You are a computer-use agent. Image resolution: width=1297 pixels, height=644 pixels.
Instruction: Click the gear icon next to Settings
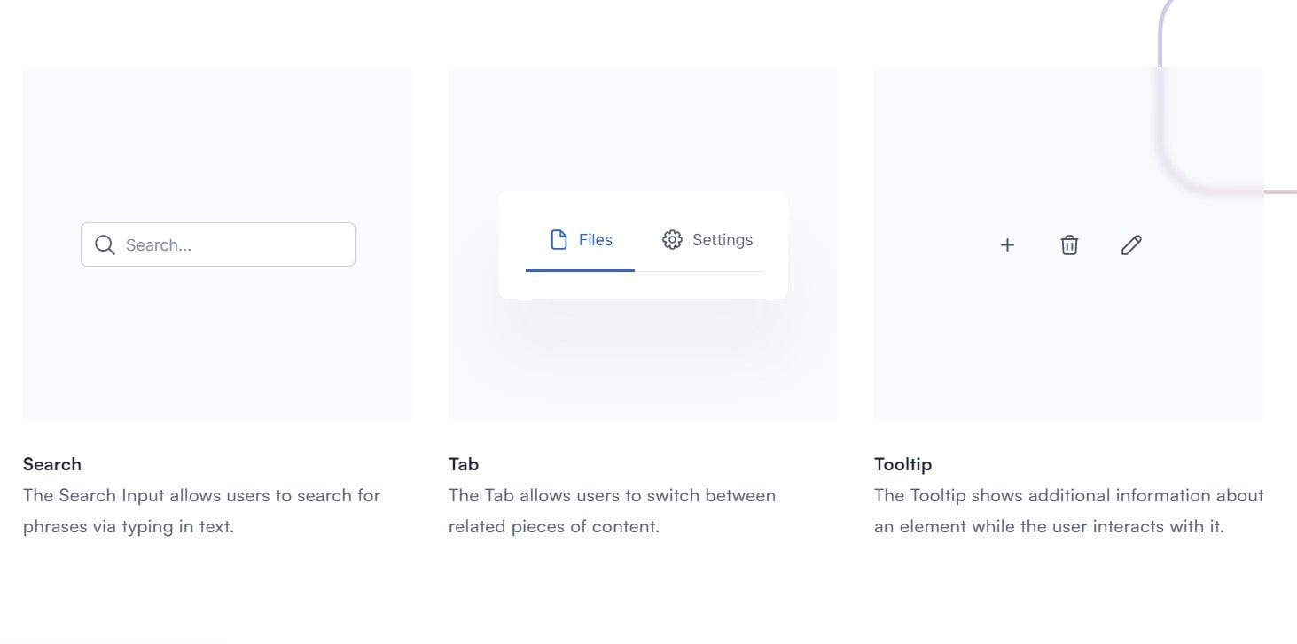(672, 239)
